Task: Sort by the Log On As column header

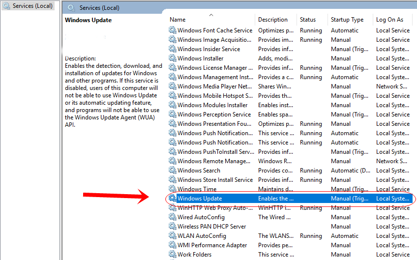Action: pyautogui.click(x=389, y=19)
